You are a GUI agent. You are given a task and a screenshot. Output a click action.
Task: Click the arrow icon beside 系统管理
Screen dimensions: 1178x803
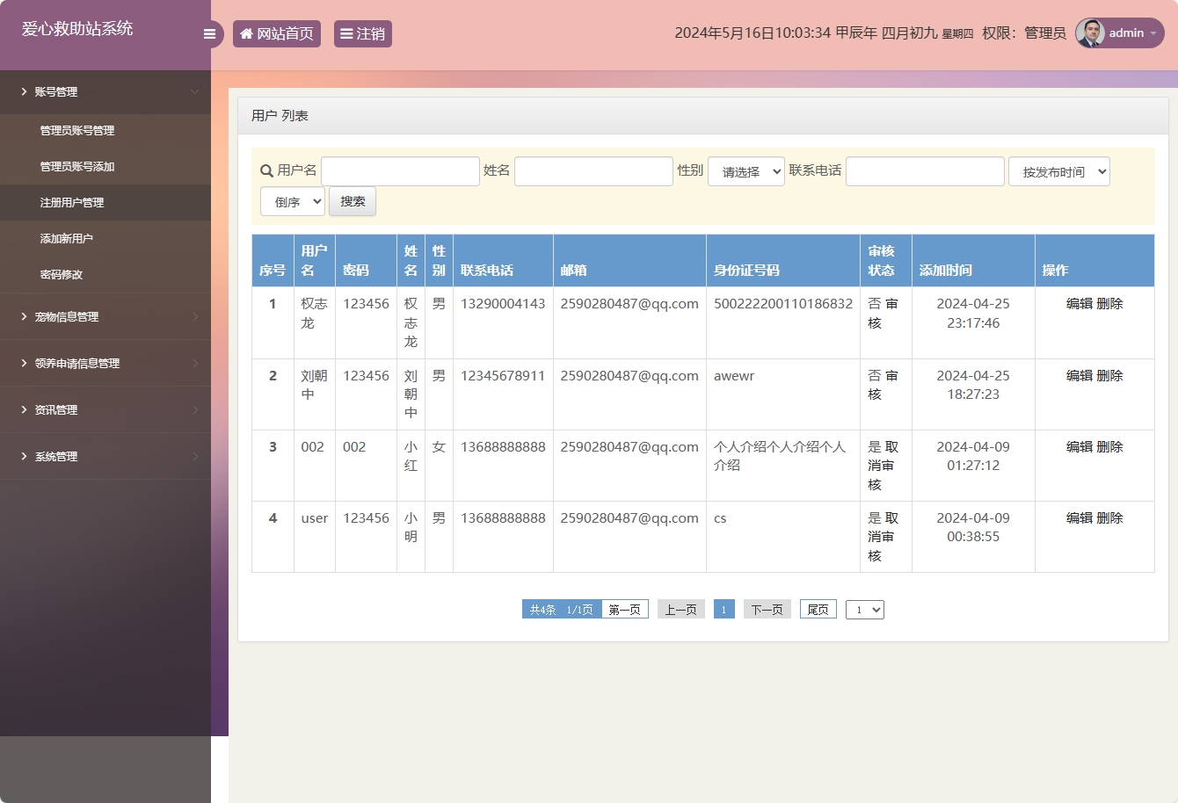(22, 456)
